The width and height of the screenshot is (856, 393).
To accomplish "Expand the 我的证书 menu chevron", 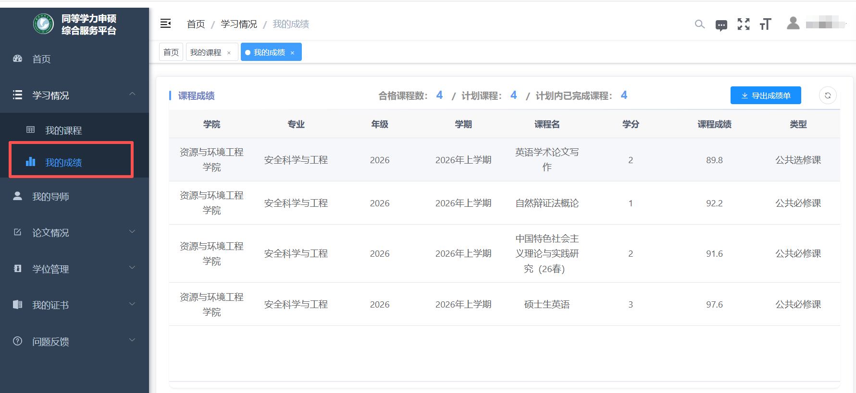I will pyautogui.click(x=132, y=304).
